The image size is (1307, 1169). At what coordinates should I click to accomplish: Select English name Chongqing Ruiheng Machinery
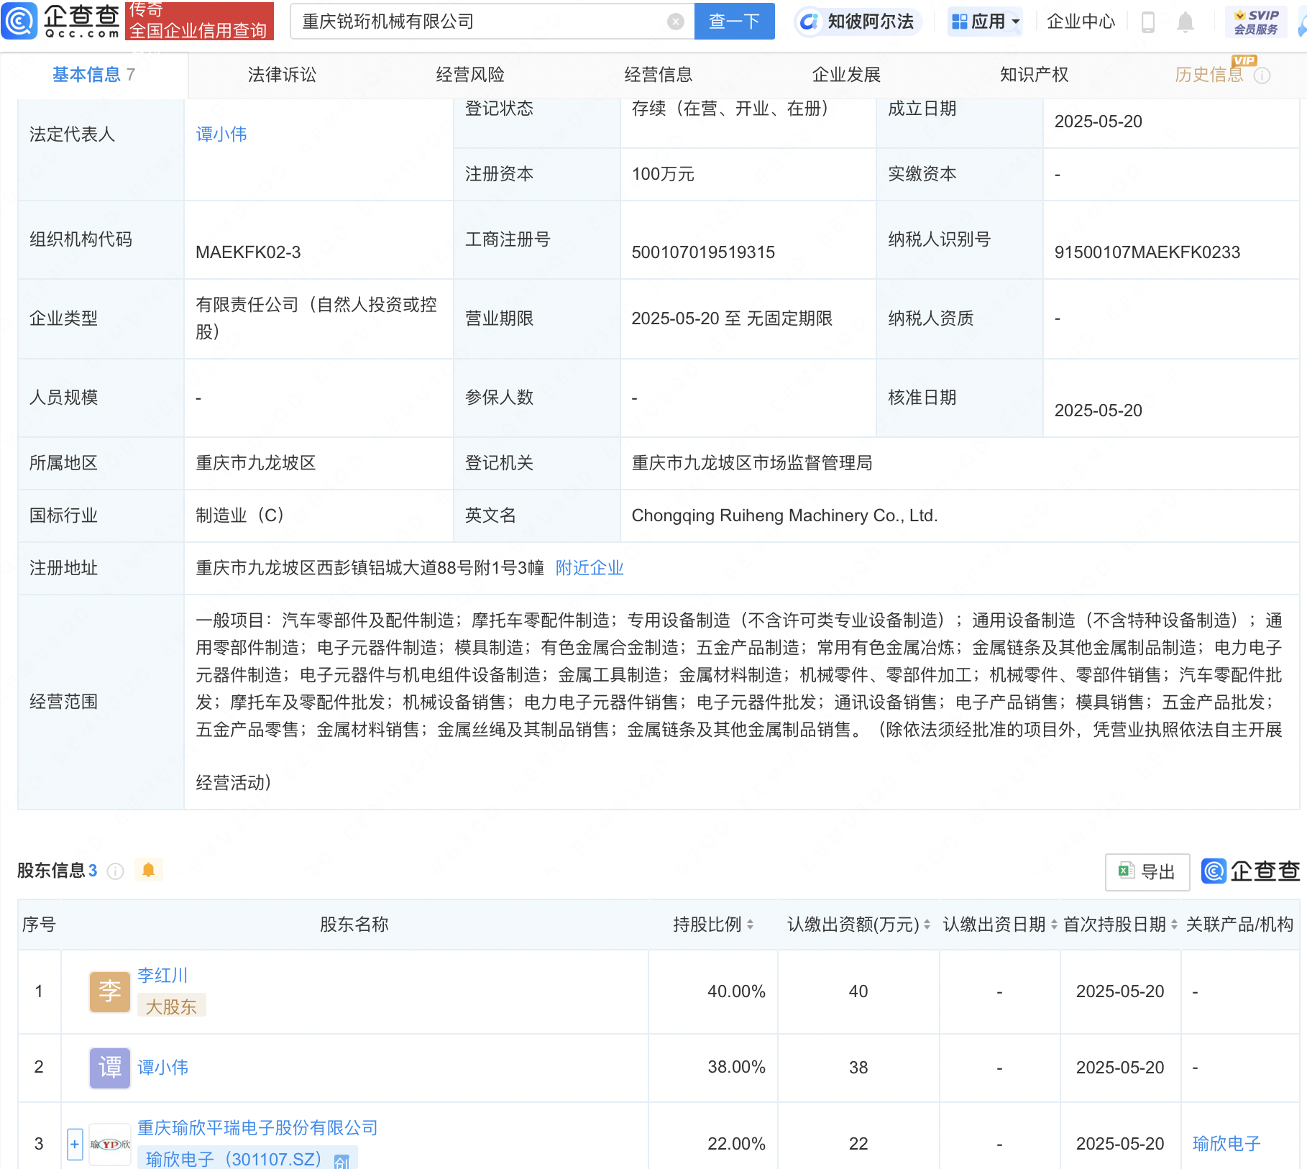pyautogui.click(x=784, y=515)
